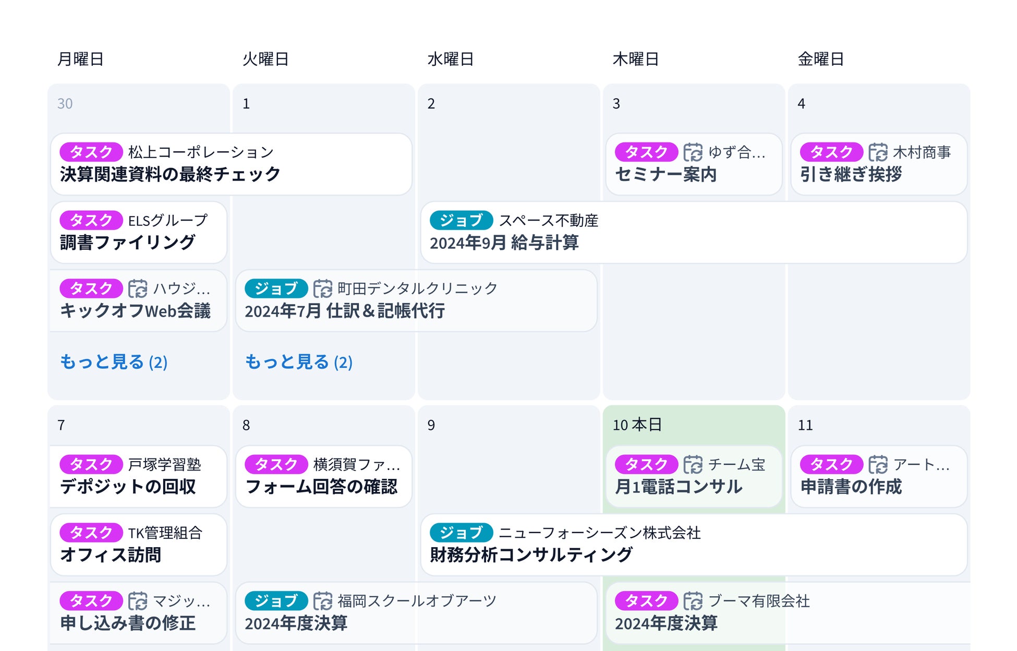Open オフィス訪問 task for TK管理組合
1017x651 pixels.
click(138, 545)
